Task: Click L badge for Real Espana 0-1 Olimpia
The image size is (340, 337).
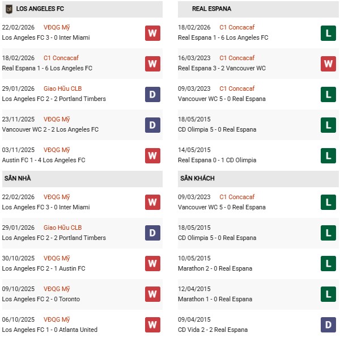Action: click(x=328, y=155)
